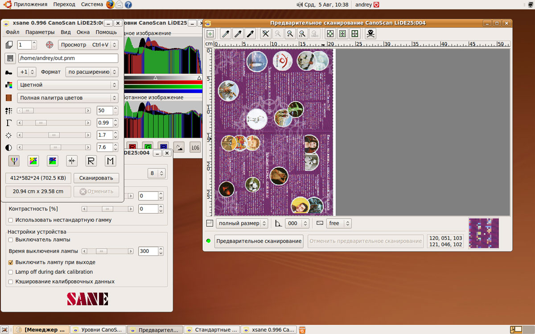Click the skull delete preview cache icon
The image size is (535, 334).
coord(370,33)
